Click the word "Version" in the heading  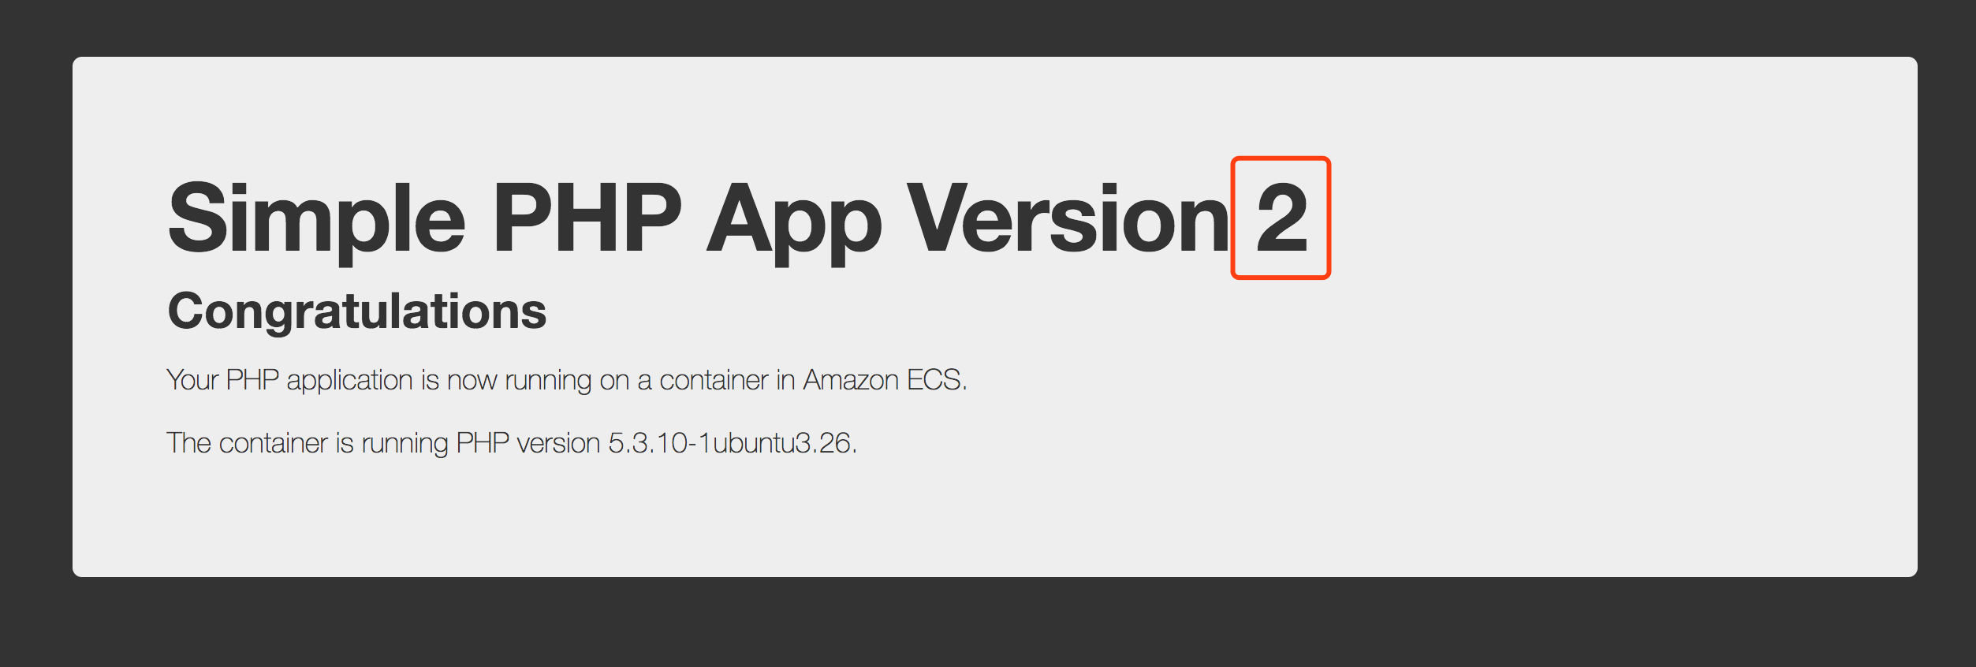tap(1067, 218)
